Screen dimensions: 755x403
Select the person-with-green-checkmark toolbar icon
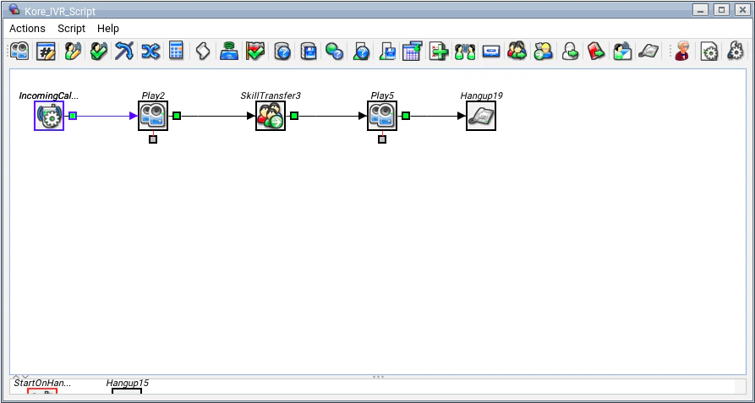pos(99,51)
